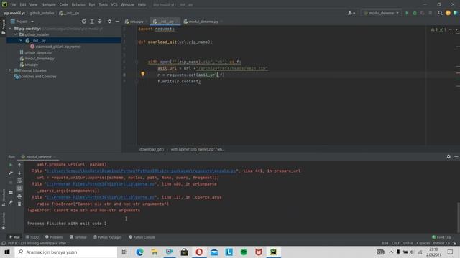460x258 pixels.
Task: Toggle scroll to end in Run console
Action: coord(19,188)
